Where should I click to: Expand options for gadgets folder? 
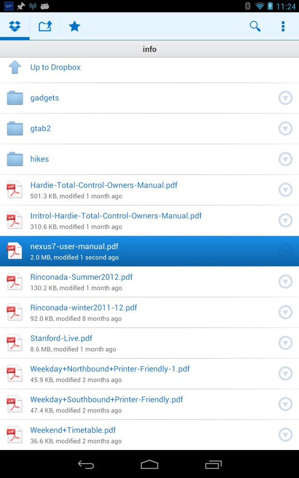[x=285, y=98]
